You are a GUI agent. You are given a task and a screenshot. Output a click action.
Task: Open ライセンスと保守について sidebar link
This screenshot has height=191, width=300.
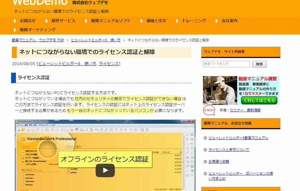pyautogui.click(x=229, y=150)
